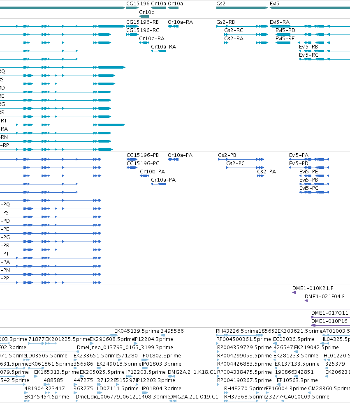Open the DME1-017O11 clone label
The image size is (350, 403).
pos(330,313)
